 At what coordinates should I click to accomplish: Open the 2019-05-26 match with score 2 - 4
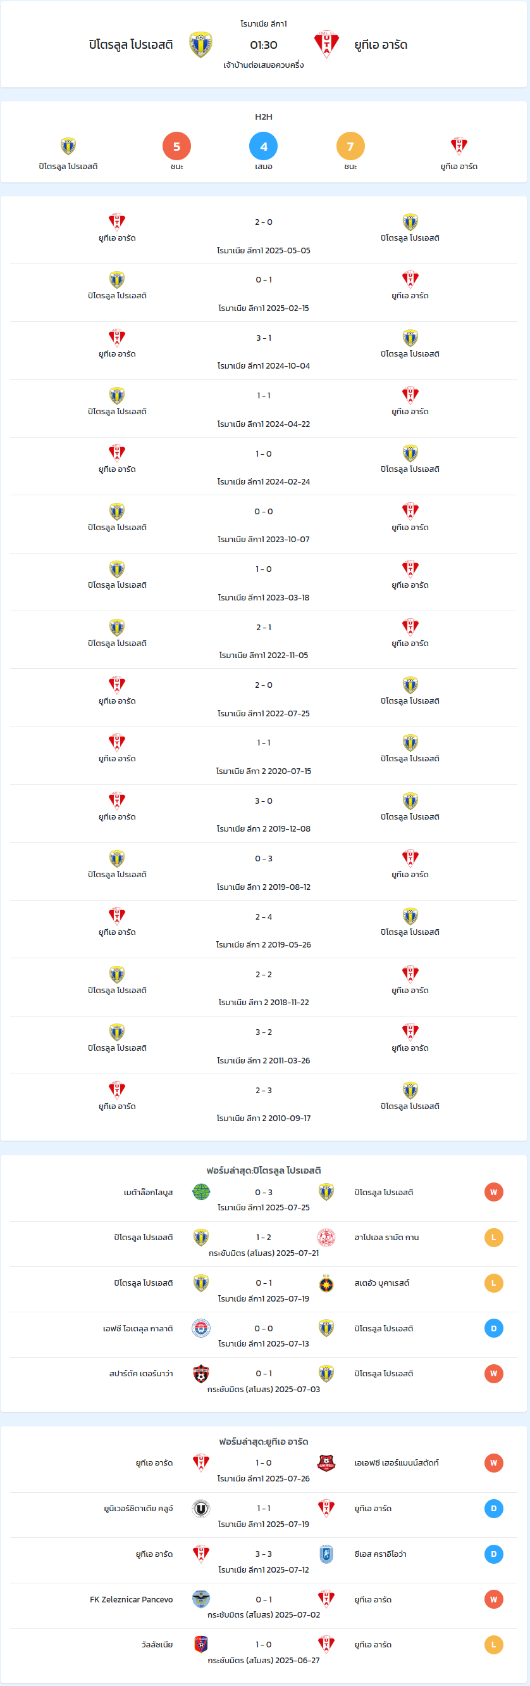pyautogui.click(x=263, y=930)
